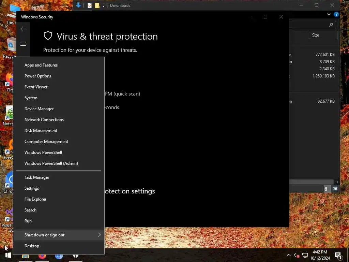Start Windows PowerShell (non-admin)
Screen dimensions: 349x262
[x=59, y=152]
